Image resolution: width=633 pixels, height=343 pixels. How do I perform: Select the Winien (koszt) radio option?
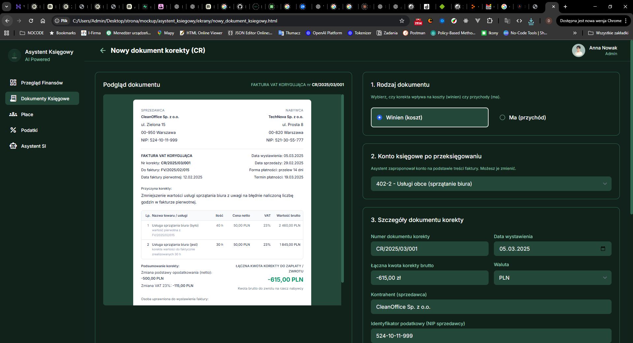379,117
